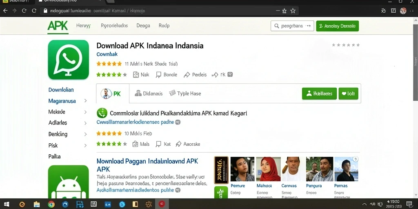
Task: Click the Nak icon in ratings row
Action: (x=136, y=75)
